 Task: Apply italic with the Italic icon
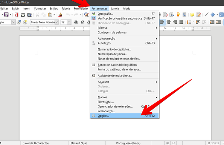pyautogui.click(x=82, y=22)
